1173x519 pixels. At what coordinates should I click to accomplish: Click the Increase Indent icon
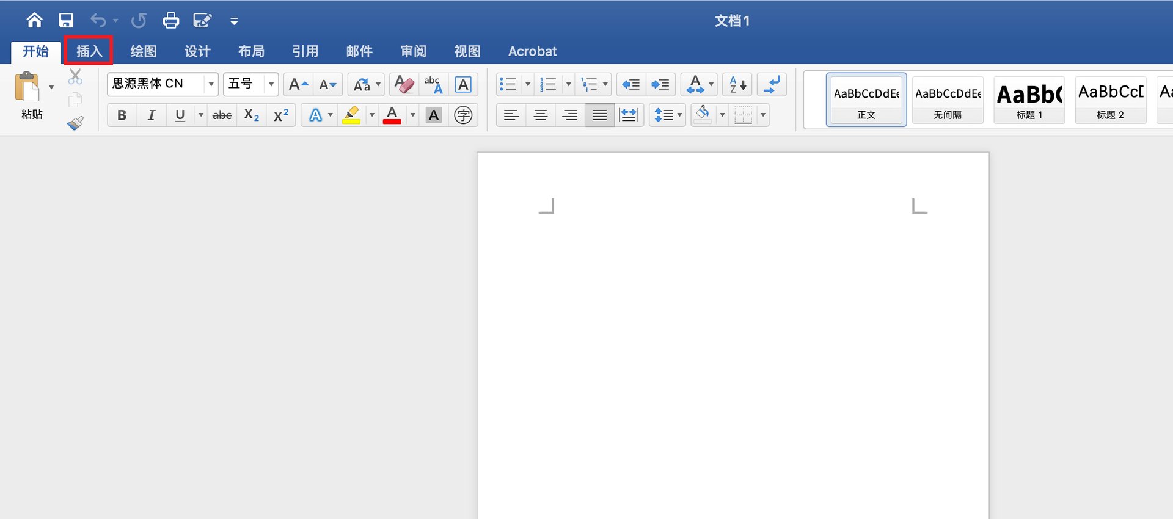pos(660,84)
